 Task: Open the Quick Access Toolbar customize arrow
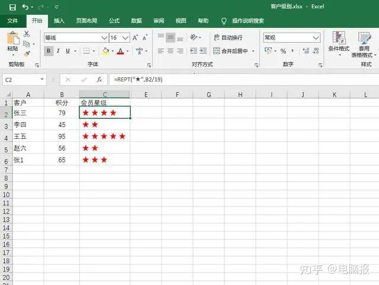pyautogui.click(x=56, y=7)
